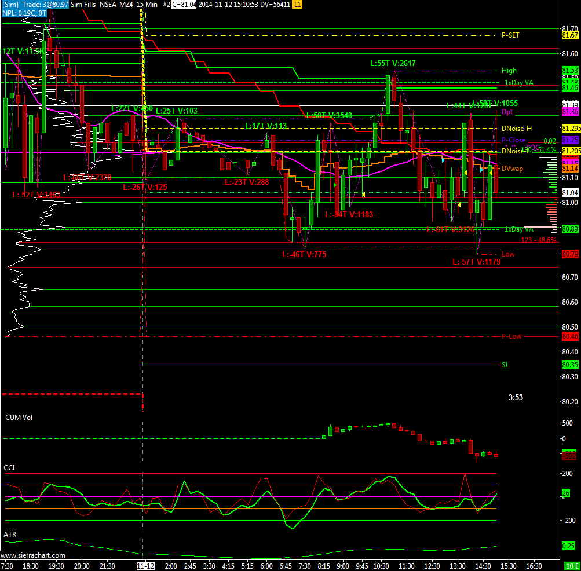This screenshot has height=571, width=581.
Task: Click the 6:45 time axis label
Action: click(286, 566)
